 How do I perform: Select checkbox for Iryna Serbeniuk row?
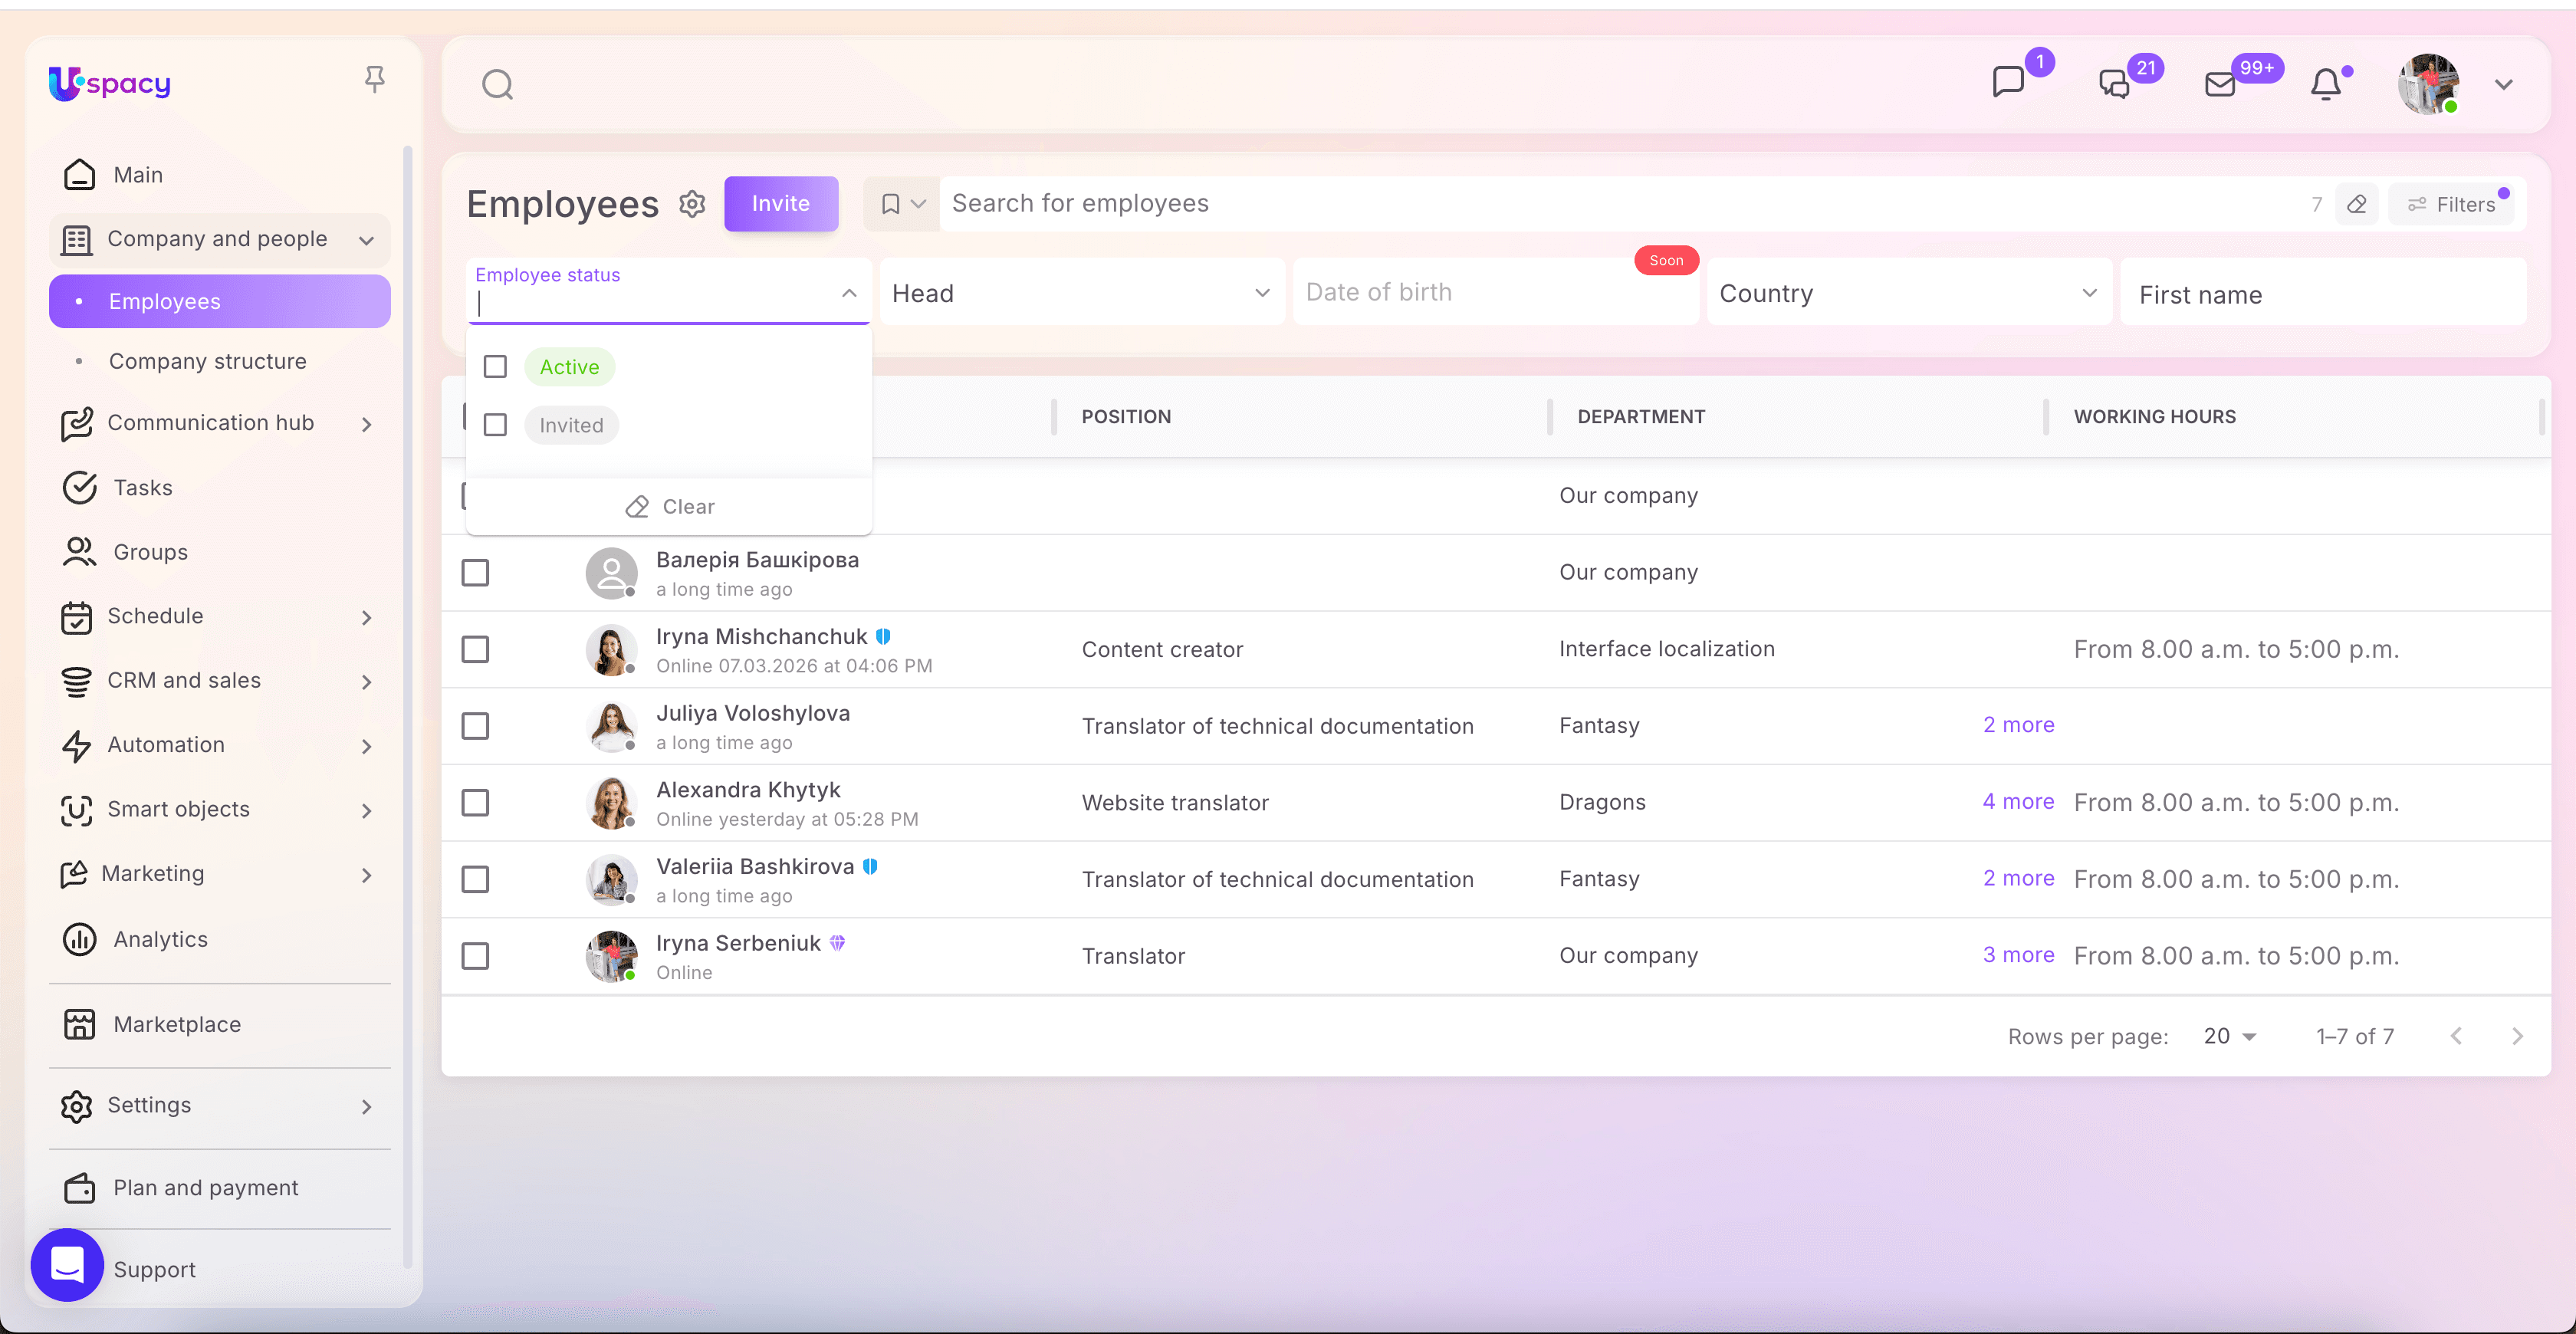pyautogui.click(x=475, y=956)
